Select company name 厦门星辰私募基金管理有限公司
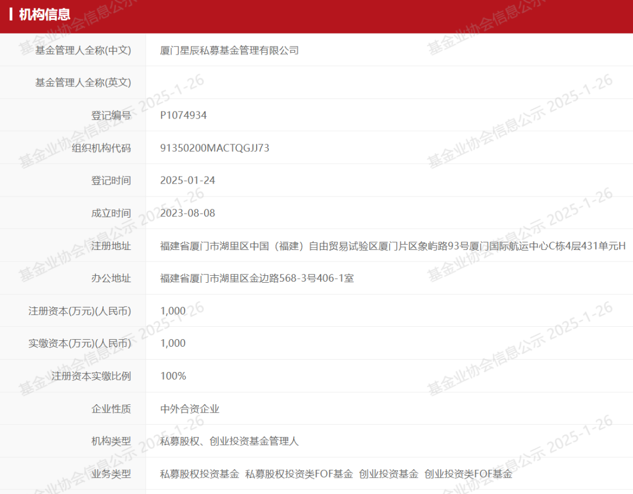 [229, 50]
